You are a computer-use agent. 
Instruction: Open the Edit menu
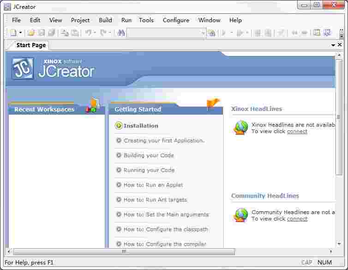[x=35, y=20]
